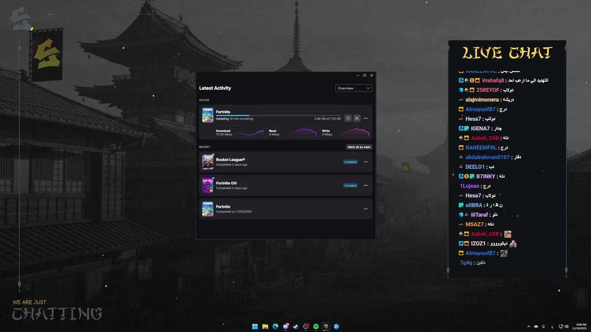Open the red-badged round app left of Spotify
The width and height of the screenshot is (591, 332).
306,326
